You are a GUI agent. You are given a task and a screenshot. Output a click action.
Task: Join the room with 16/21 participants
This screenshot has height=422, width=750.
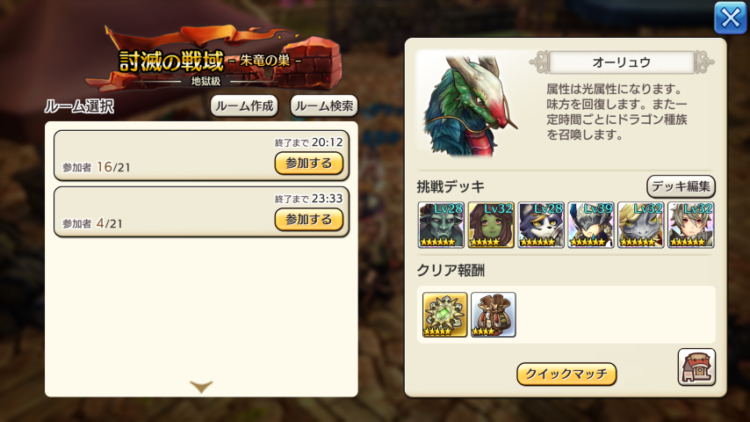point(309,164)
